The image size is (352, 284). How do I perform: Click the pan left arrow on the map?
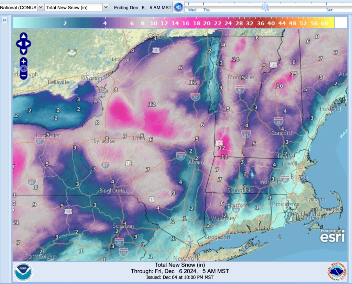point(19,44)
